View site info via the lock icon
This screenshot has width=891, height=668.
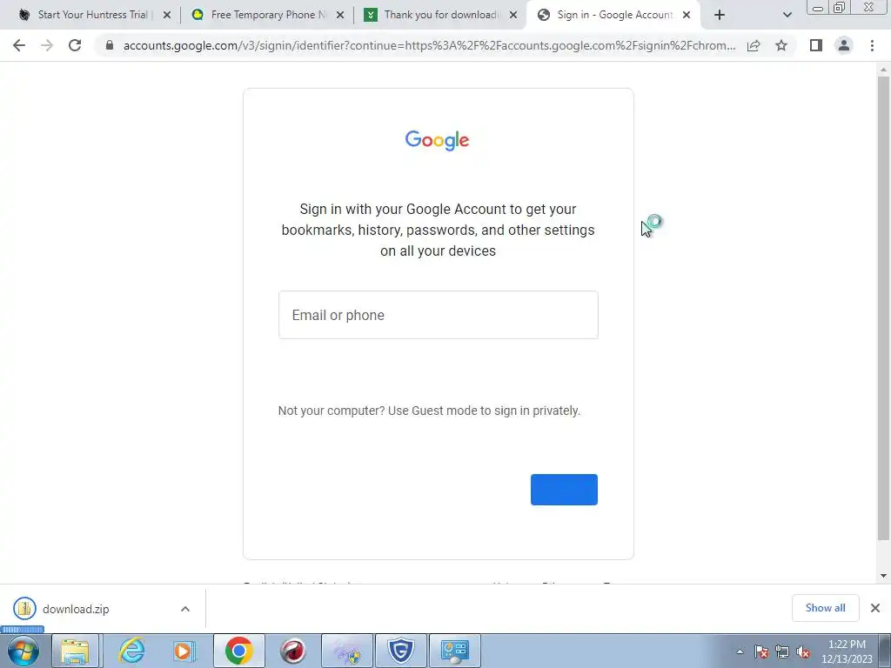110,45
